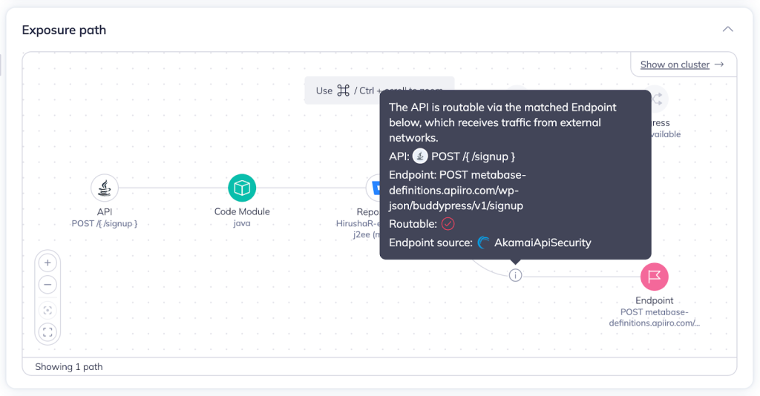Click the Java icon inside the tooltip
This screenshot has height=396, width=760.
point(420,156)
